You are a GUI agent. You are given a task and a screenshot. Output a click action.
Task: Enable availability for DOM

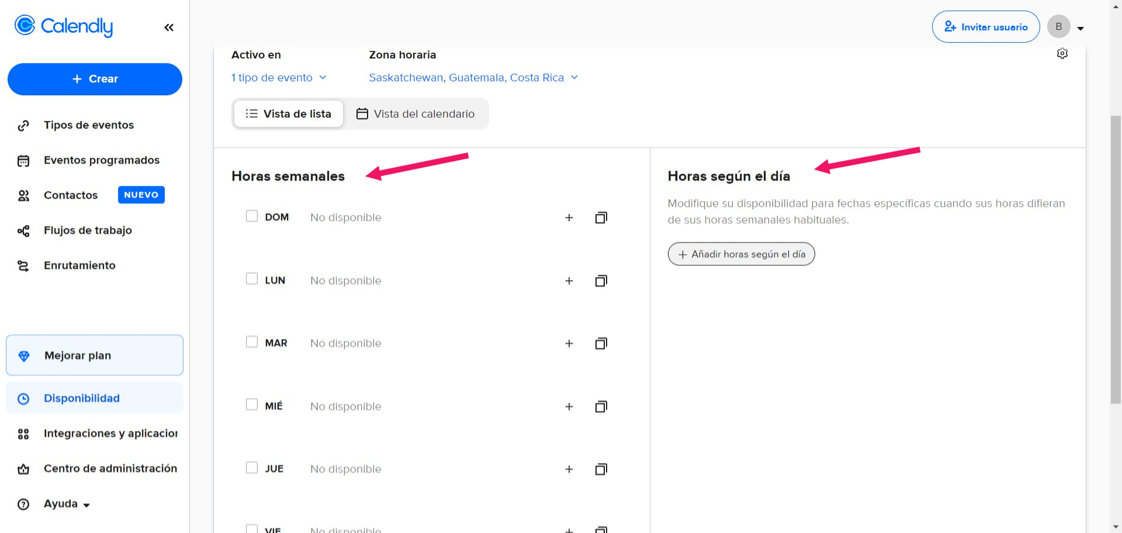252,216
